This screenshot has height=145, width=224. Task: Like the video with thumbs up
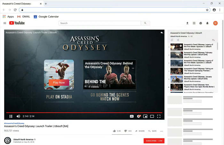point(115,131)
